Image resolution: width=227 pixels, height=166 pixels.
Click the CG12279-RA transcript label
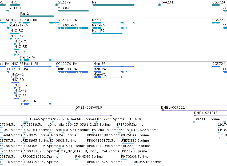tap(66, 20)
